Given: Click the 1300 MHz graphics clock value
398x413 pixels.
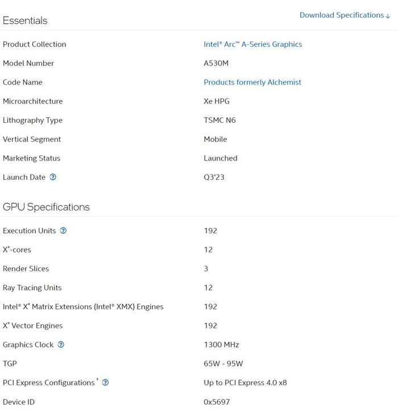Looking at the screenshot, I should (x=221, y=345).
